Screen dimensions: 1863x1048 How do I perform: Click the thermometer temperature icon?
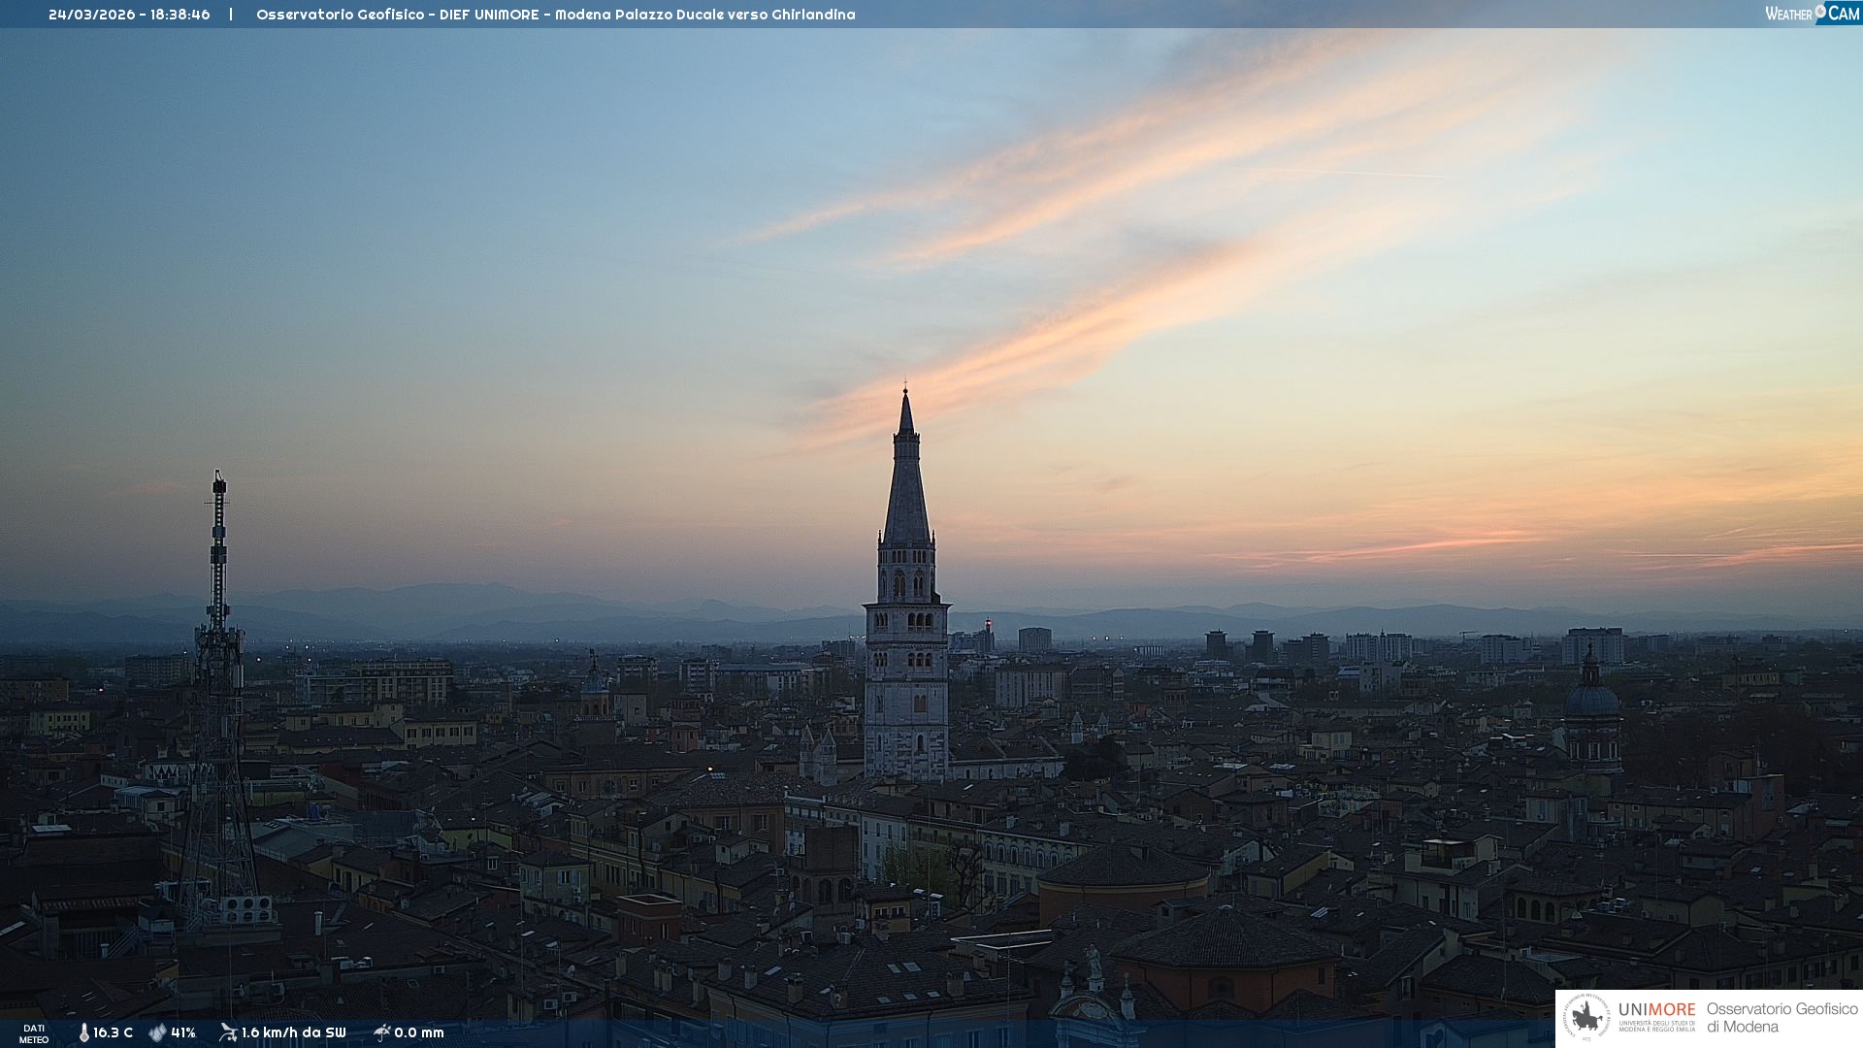point(83,1032)
